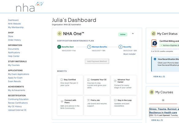Image resolution: width=179 pixels, height=123 pixels.
Task: Click Organization: NHA QE Automation text
Action: pyautogui.click(x=67, y=24)
